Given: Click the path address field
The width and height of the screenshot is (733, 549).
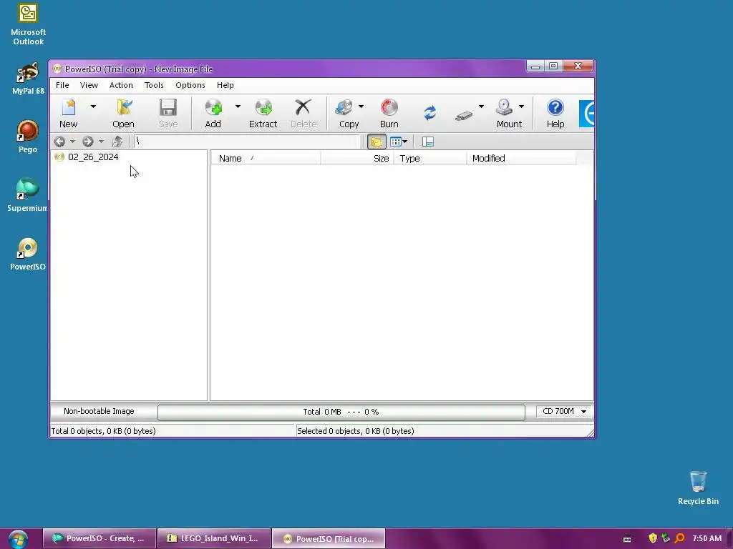Looking at the screenshot, I should click(x=247, y=142).
